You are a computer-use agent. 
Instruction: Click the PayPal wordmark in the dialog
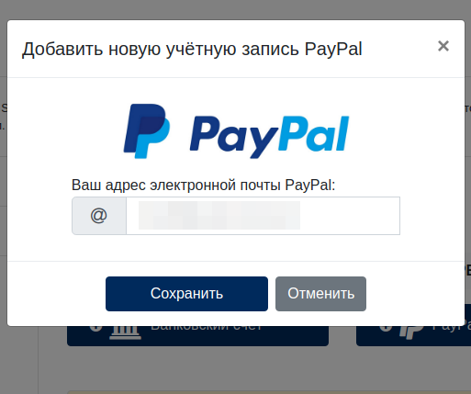(269, 137)
